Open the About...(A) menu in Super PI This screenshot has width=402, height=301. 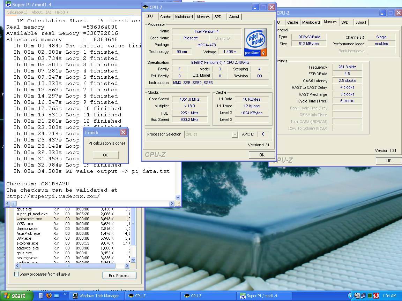(x=41, y=12)
